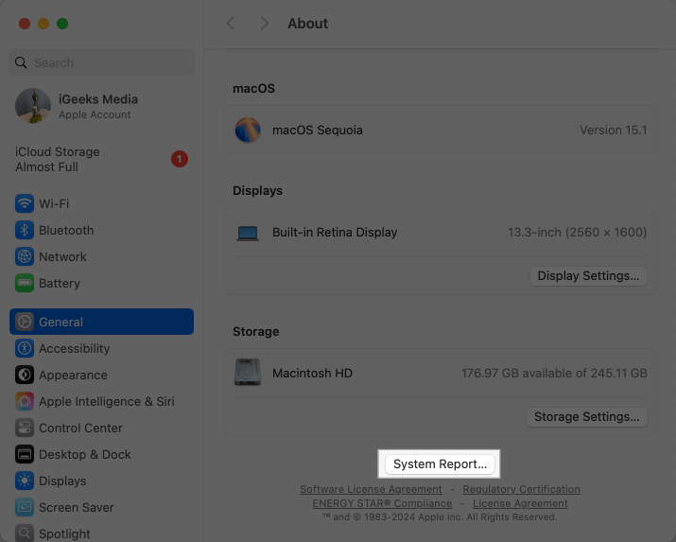Go back with the left chevron
This screenshot has height=542, width=676.
(x=231, y=24)
